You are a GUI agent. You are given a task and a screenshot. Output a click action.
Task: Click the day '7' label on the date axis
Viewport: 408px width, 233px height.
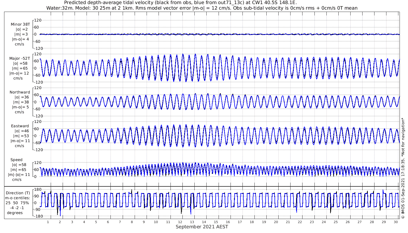coord(120,222)
